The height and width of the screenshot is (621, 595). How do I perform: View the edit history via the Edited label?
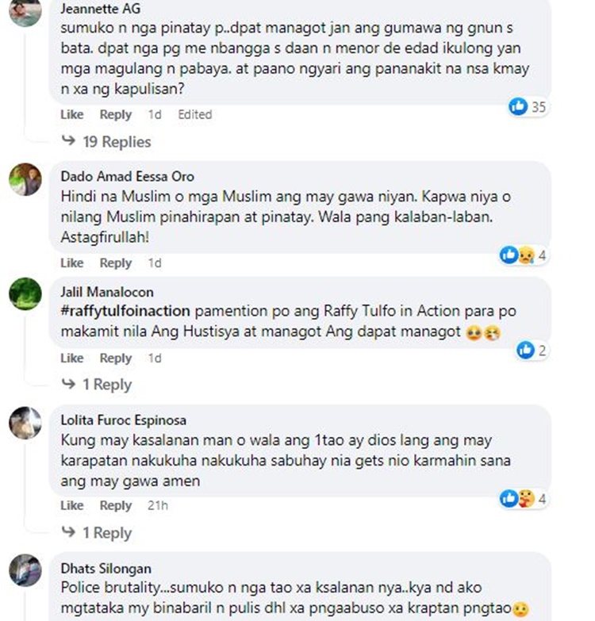[x=195, y=114]
